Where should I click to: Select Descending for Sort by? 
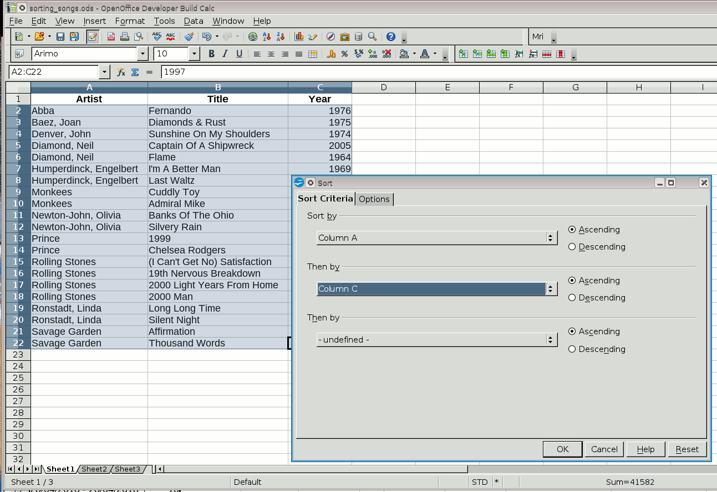coord(572,247)
